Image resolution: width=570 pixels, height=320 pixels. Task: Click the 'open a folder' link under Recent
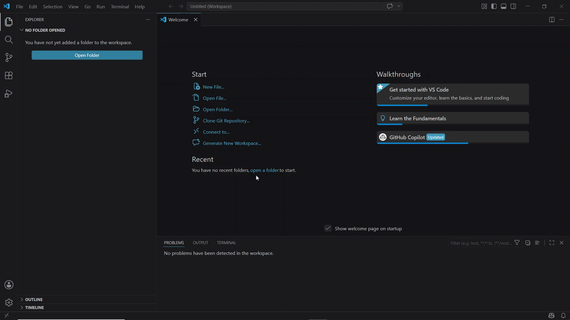click(265, 170)
